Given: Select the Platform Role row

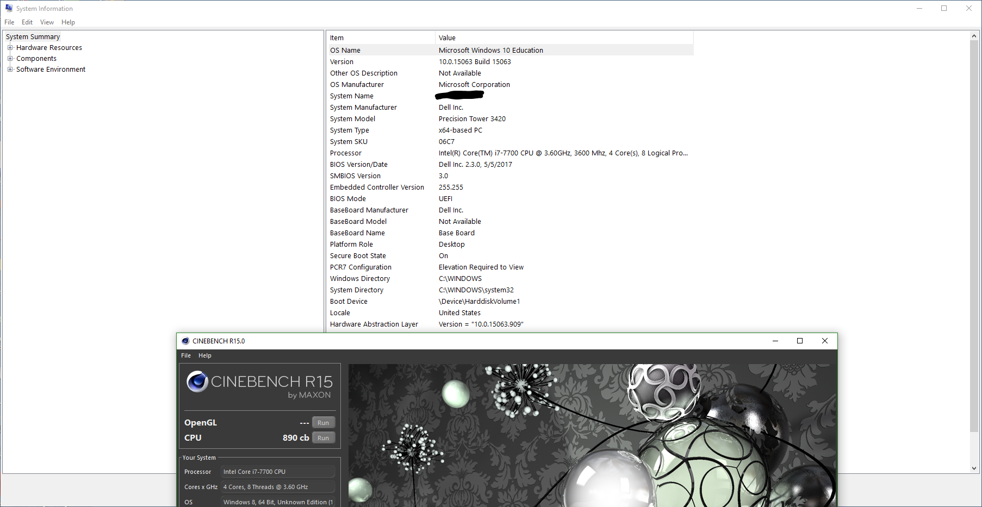Looking at the screenshot, I should point(510,245).
